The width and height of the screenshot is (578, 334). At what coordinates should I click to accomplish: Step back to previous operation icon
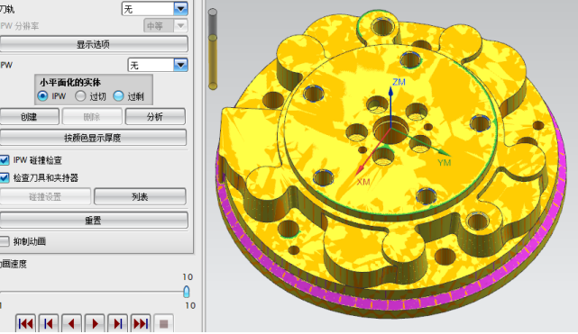pos(49,324)
